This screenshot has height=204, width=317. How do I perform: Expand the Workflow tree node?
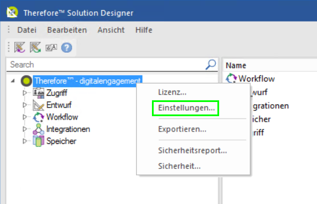pos(25,117)
